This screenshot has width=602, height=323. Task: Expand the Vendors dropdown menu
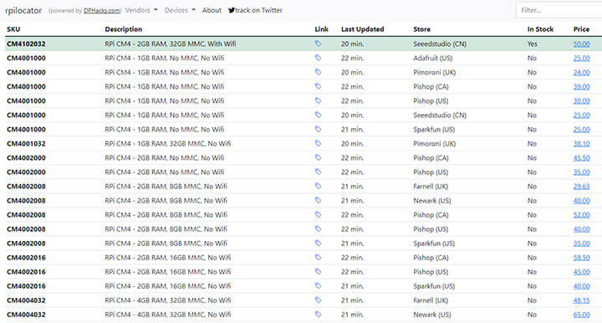(141, 10)
